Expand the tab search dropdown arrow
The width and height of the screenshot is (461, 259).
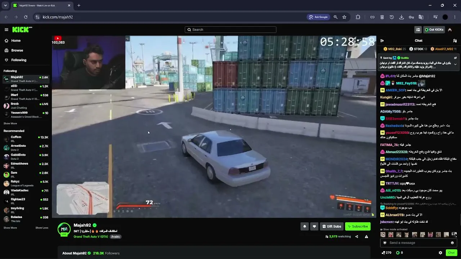tap(5, 5)
